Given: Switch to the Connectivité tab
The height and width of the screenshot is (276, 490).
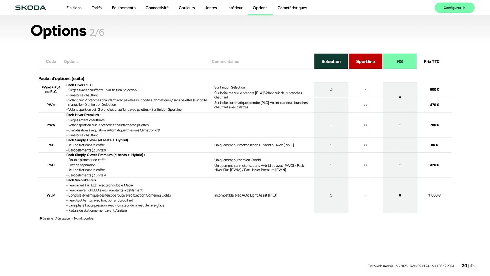Looking at the screenshot, I should 157,8.
